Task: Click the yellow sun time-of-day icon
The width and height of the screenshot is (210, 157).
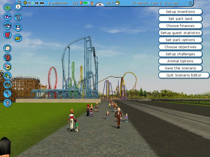Action: tap(25, 3)
